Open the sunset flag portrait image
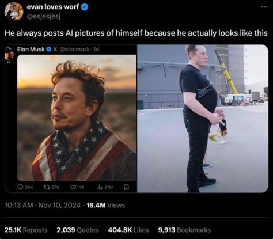This screenshot has height=239, width=273. 77,117
